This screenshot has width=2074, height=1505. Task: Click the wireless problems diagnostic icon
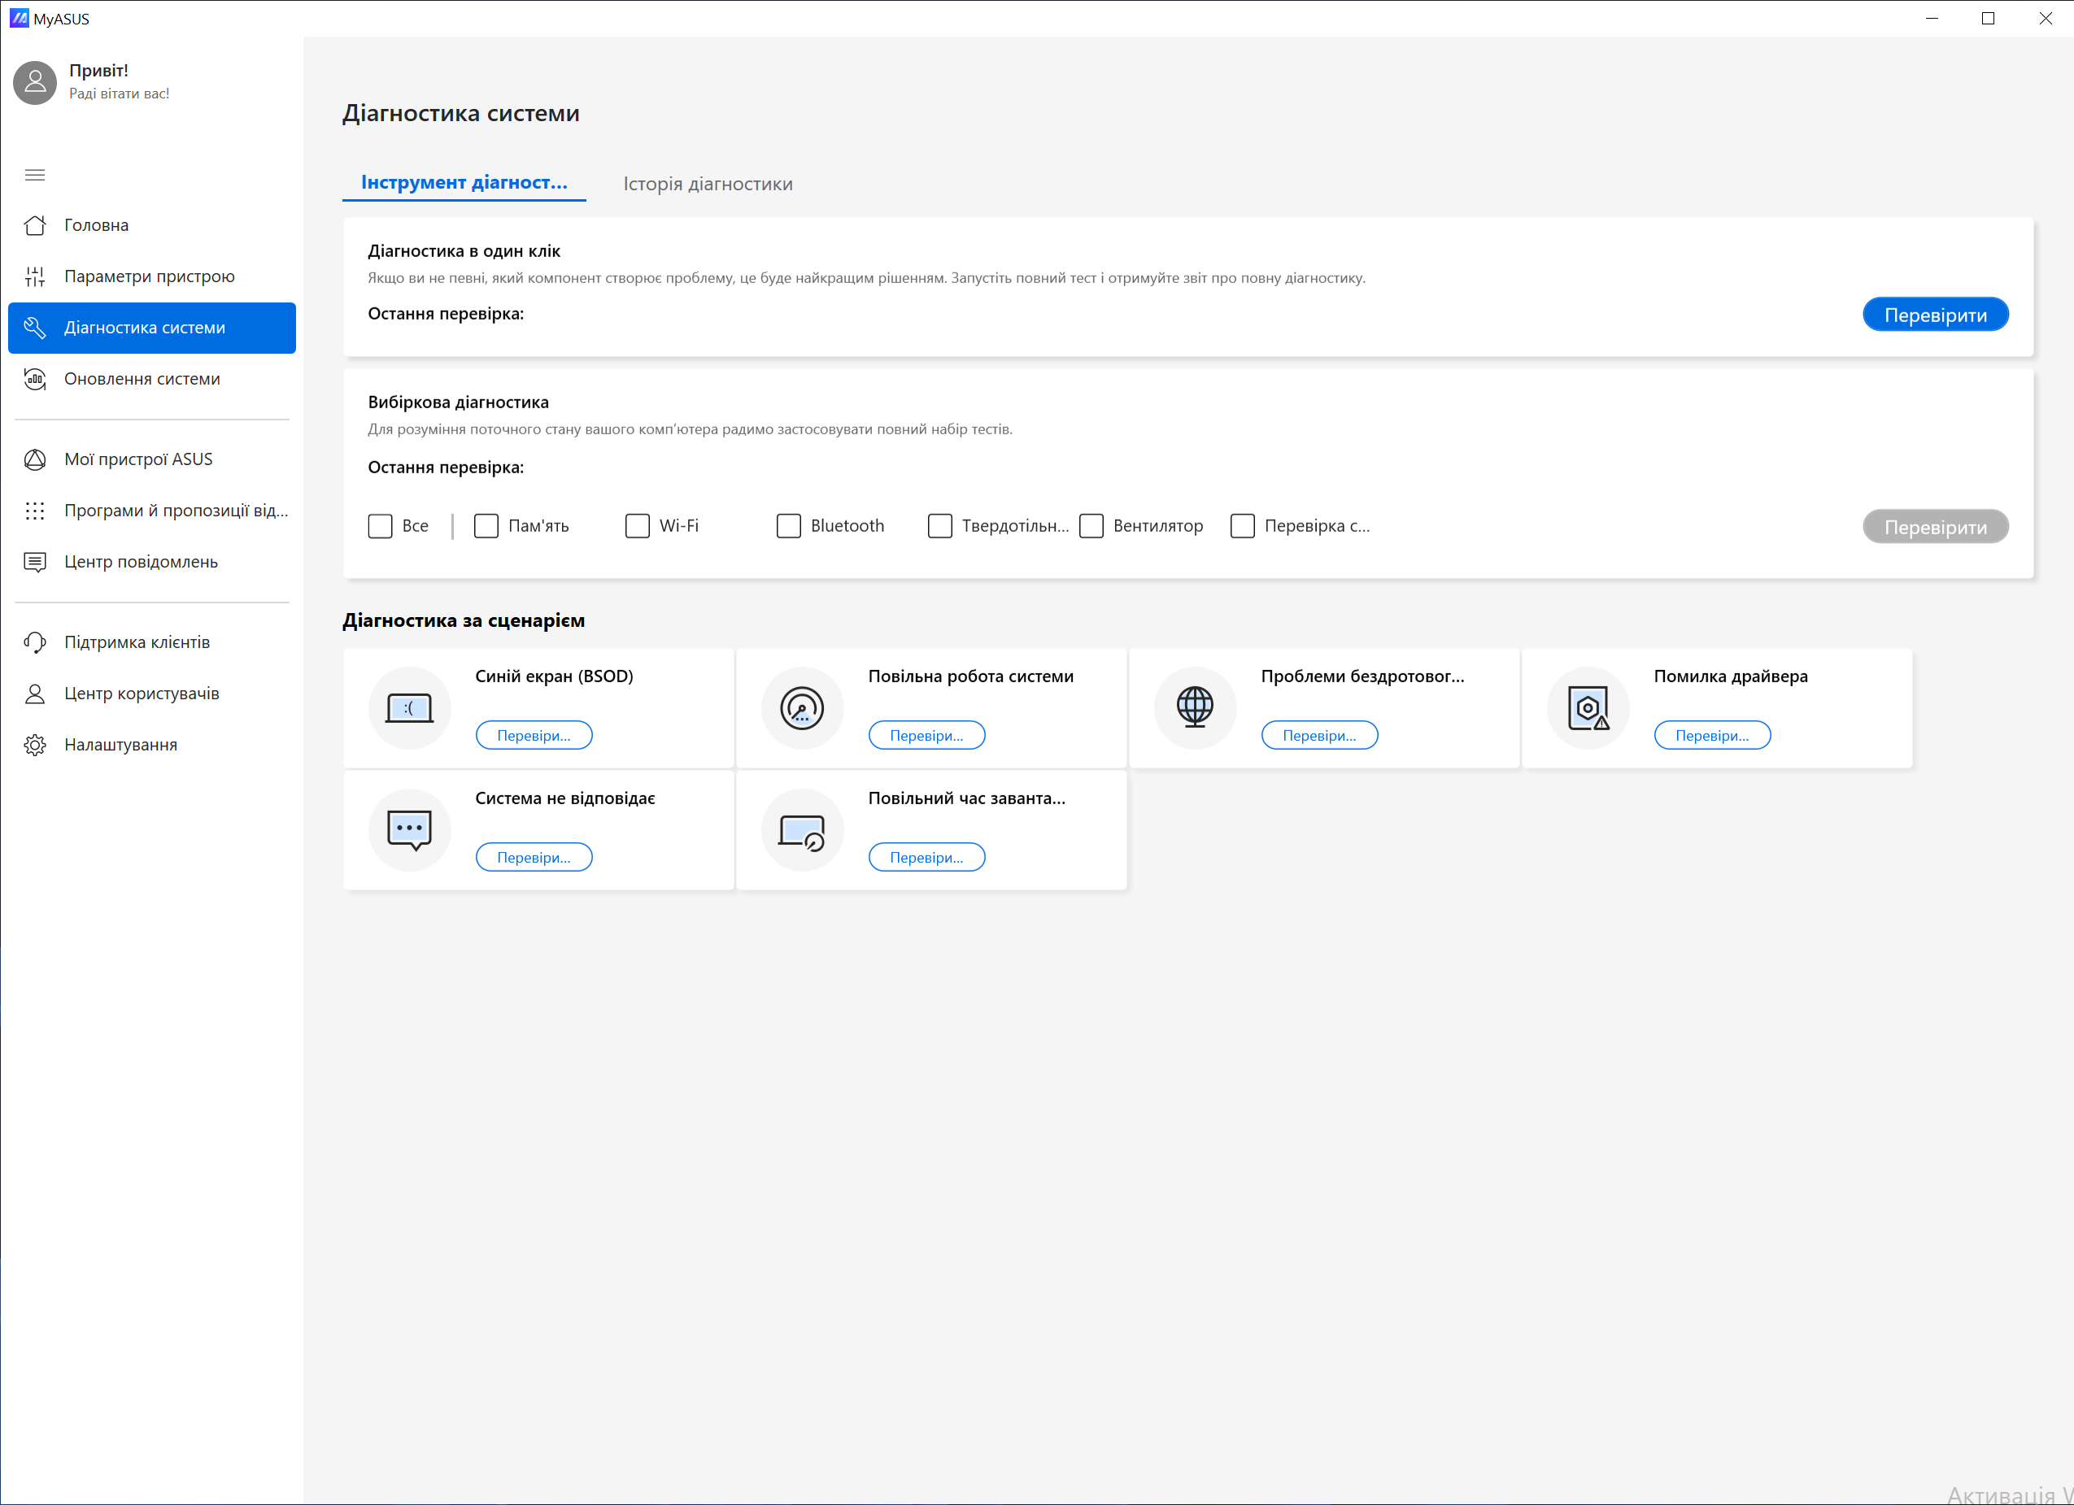tap(1195, 705)
